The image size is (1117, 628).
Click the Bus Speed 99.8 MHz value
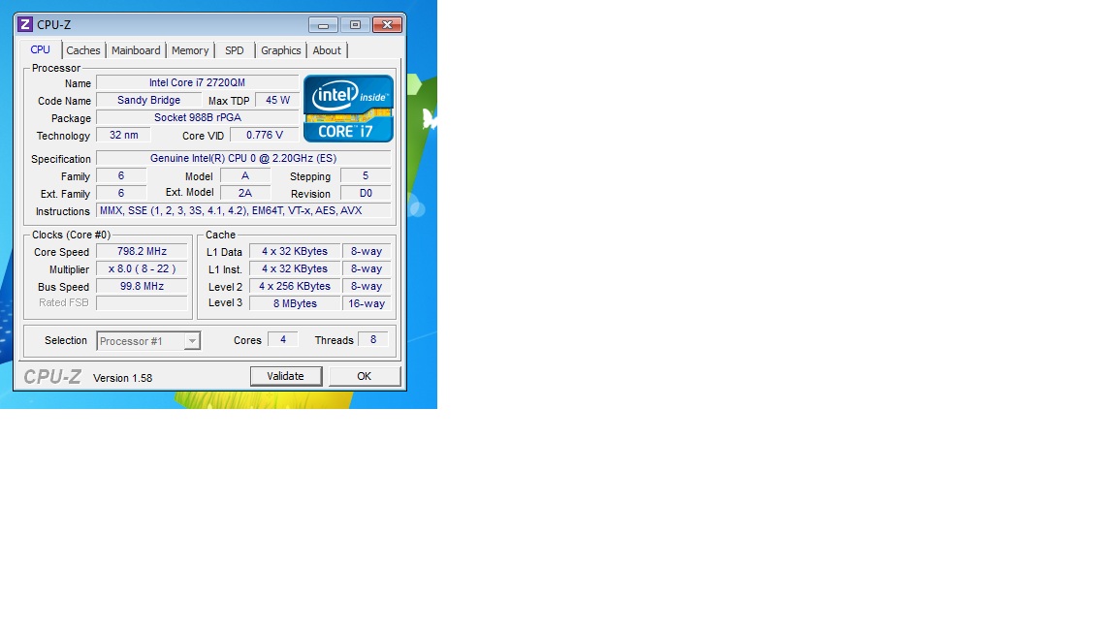(x=142, y=286)
